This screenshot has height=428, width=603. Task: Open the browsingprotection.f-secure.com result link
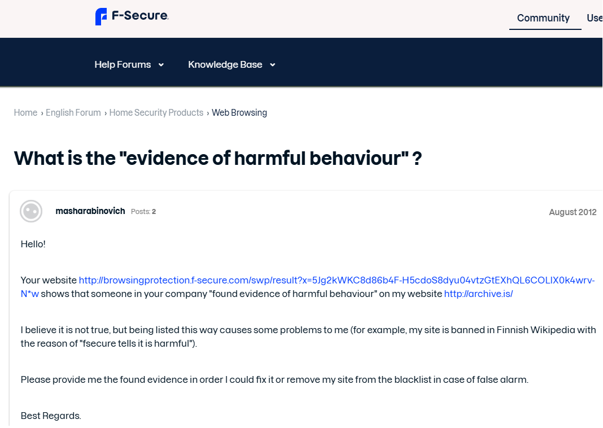[308, 287]
